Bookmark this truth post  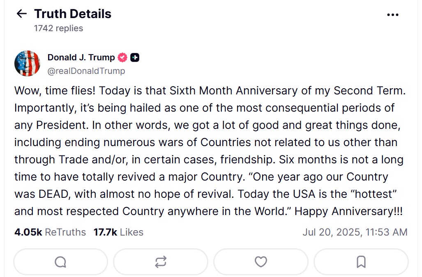361,262
